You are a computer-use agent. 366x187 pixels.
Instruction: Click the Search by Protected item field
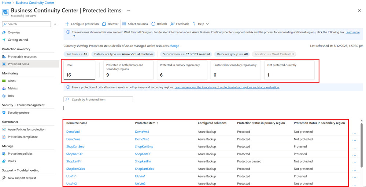point(98,100)
